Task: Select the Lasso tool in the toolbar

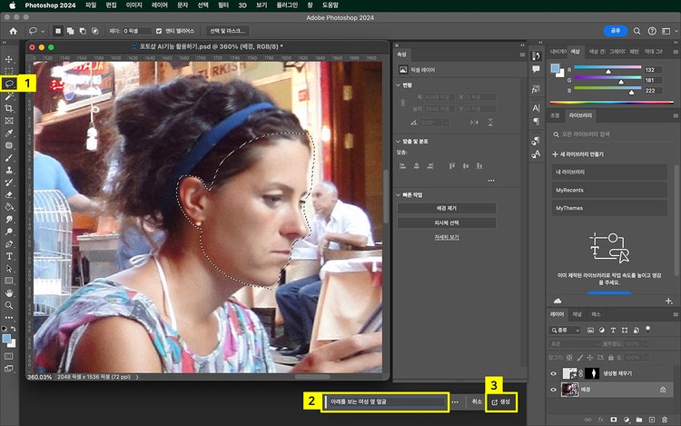Action: coord(9,83)
